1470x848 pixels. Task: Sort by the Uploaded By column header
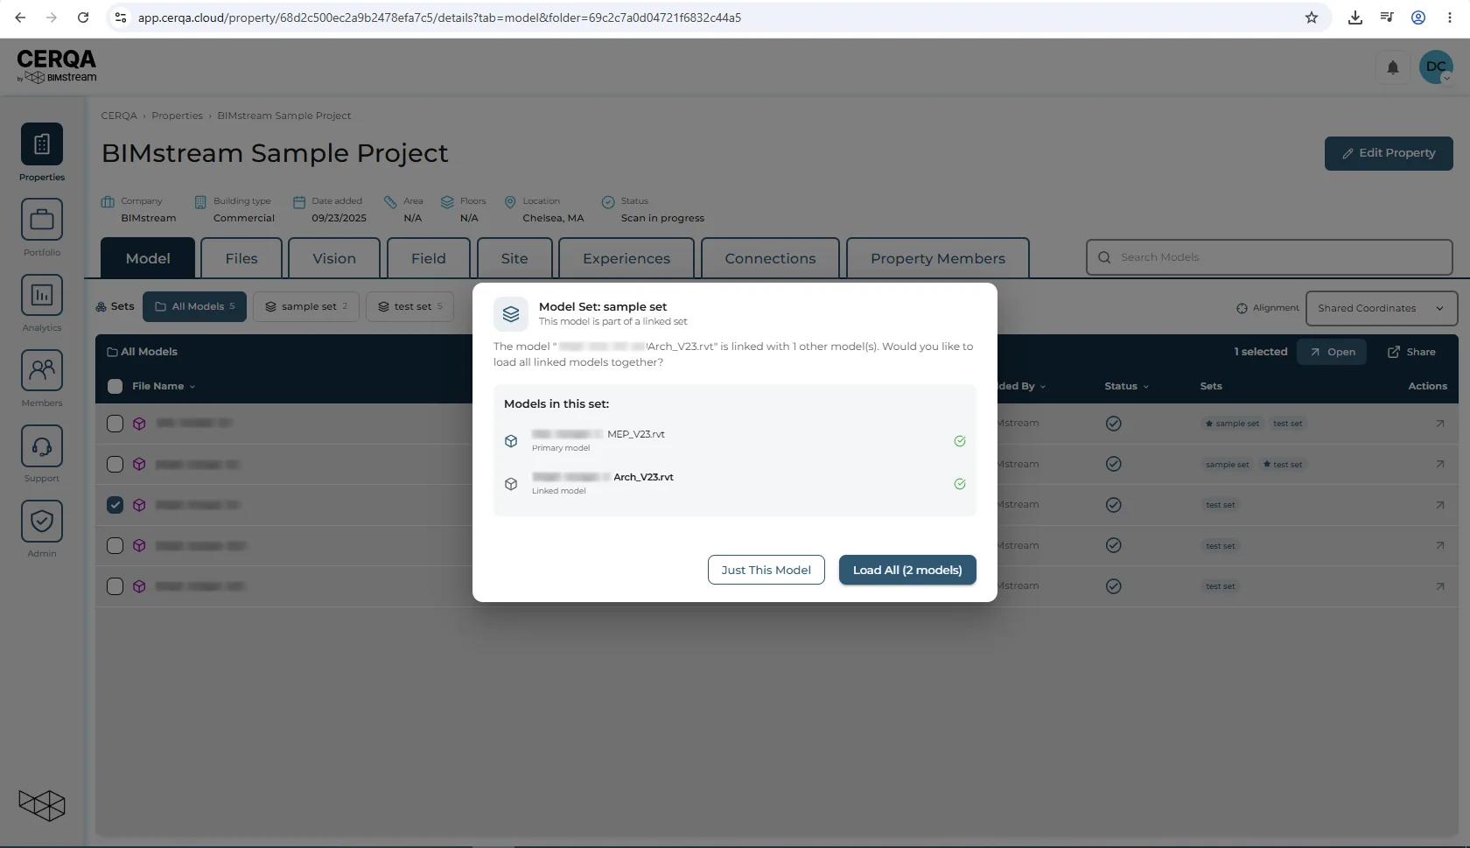(1021, 386)
